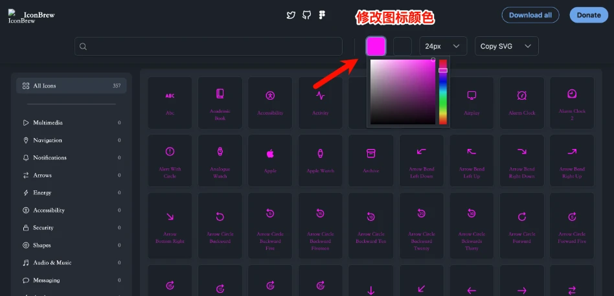Filter by Audio & Music category
Screen dimensions: 614x296
click(71, 263)
